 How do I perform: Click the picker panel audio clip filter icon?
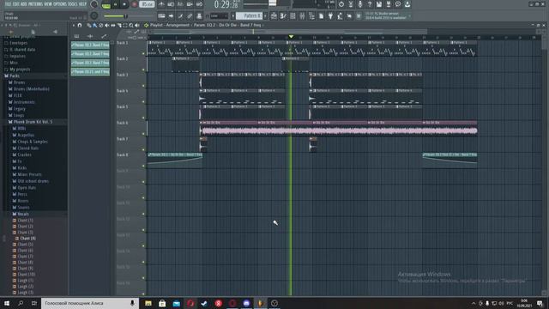90,36
